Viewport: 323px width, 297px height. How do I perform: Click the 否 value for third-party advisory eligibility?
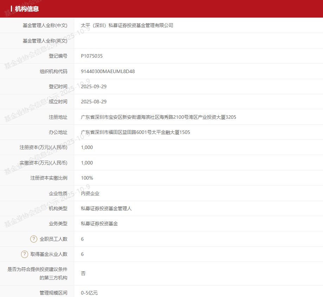click(83, 273)
